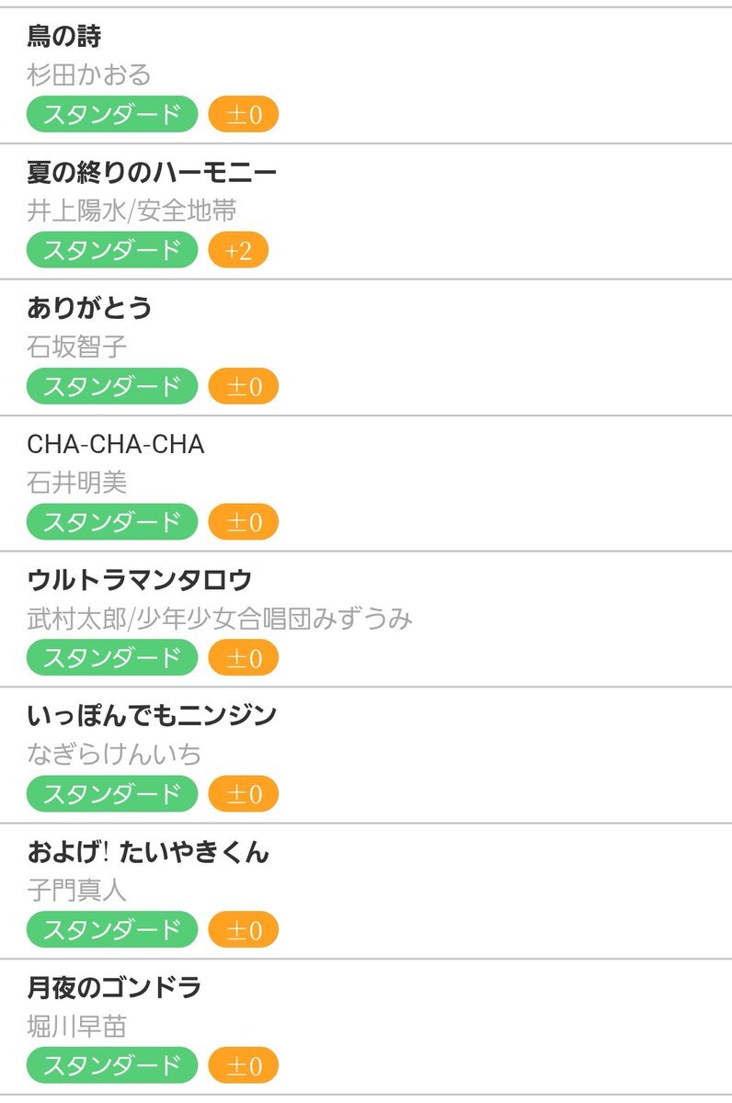Open the song ウルトラマンタロウ
This screenshot has width=732, height=1103.
tap(140, 580)
